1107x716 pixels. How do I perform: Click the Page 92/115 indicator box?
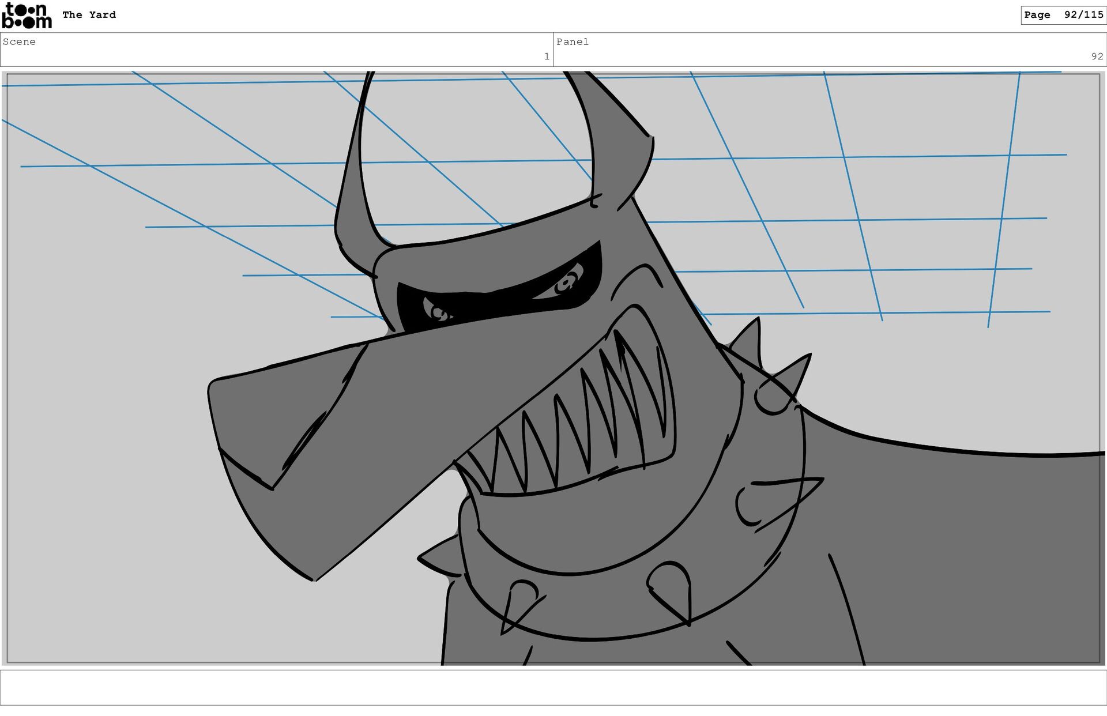1063,15
